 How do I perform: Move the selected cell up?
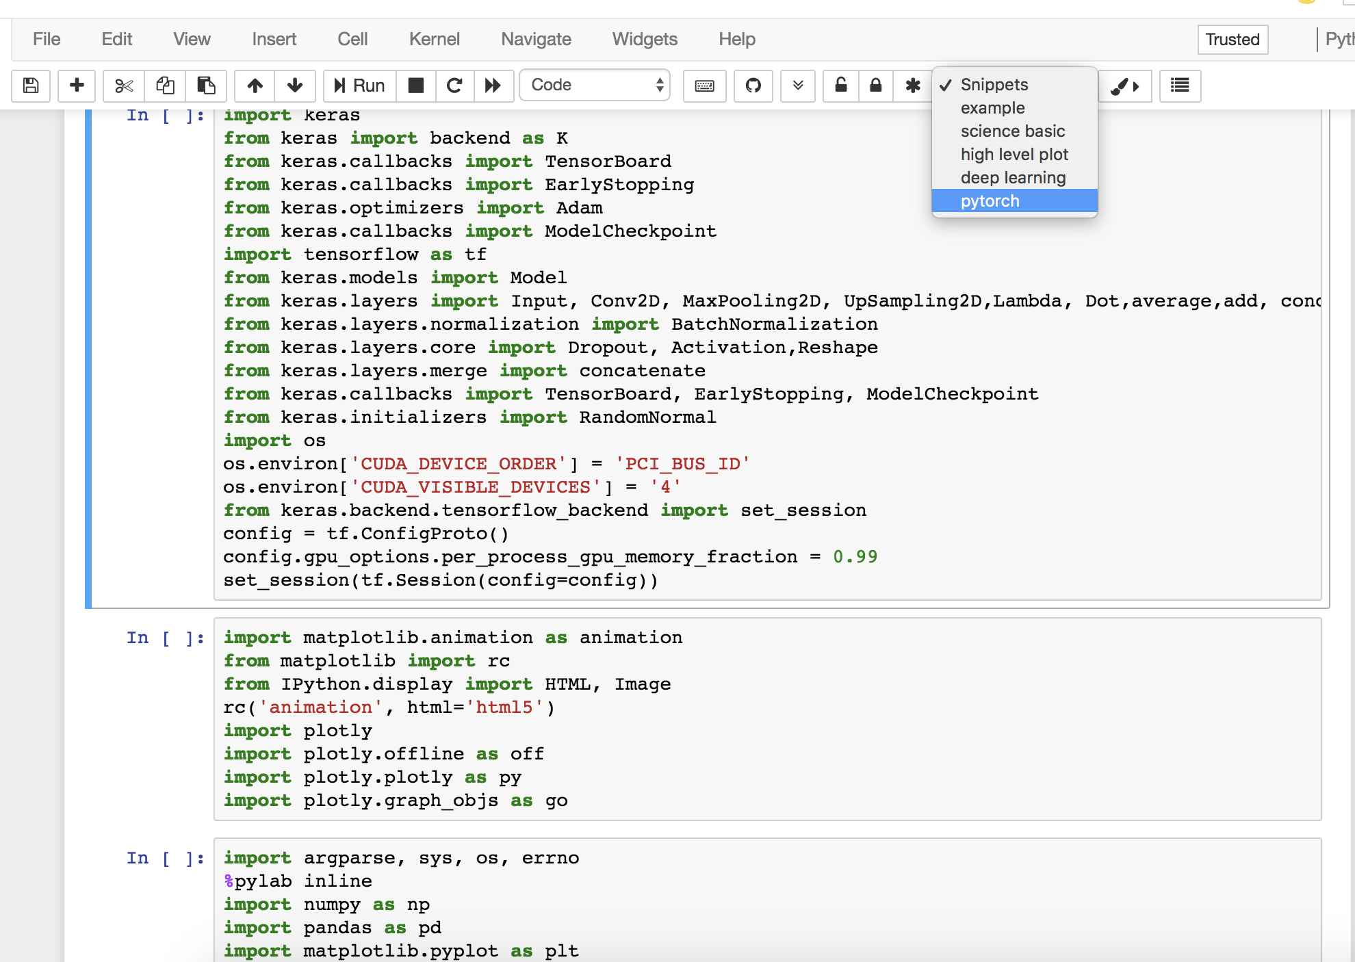255,86
